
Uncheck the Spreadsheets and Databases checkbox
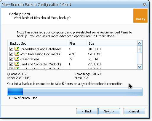[11, 49]
